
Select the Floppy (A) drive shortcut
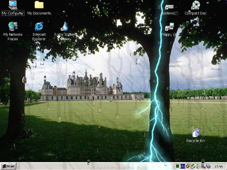point(169,30)
